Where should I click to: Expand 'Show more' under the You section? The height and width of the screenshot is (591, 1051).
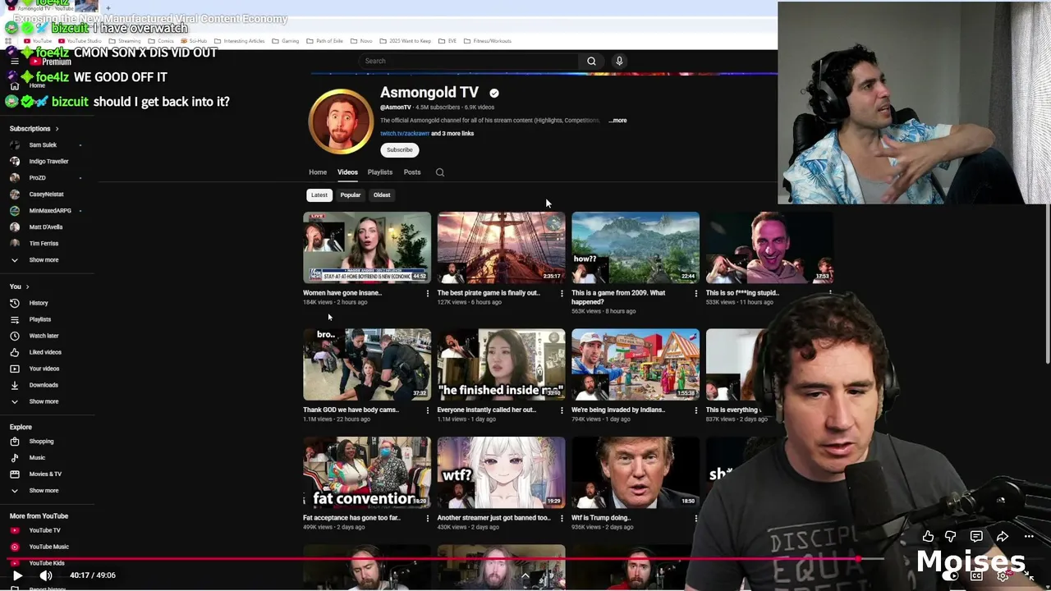[44, 401]
